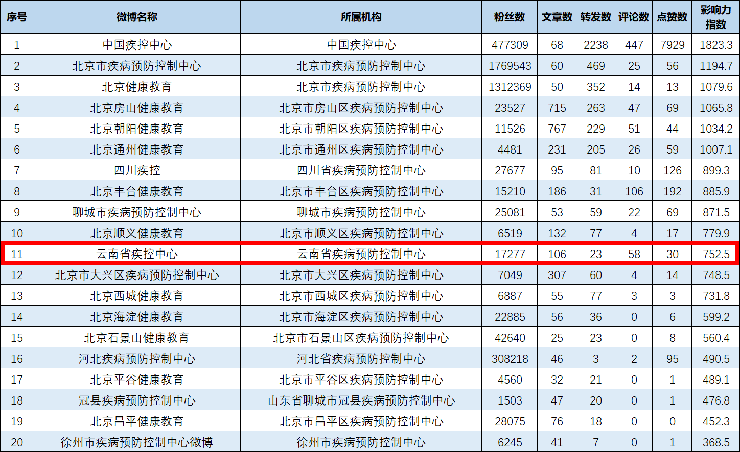The width and height of the screenshot is (740, 452).
Task: Click article count 307
Action: pyautogui.click(x=557, y=275)
